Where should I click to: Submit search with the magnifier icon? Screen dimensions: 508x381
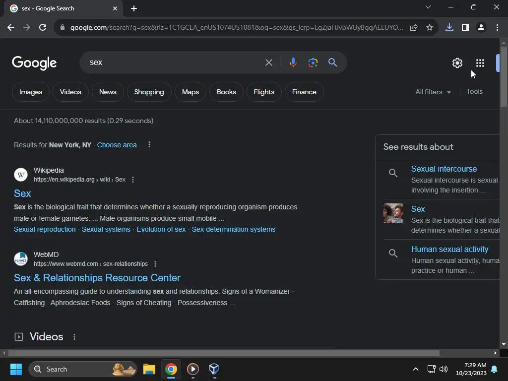(332, 63)
